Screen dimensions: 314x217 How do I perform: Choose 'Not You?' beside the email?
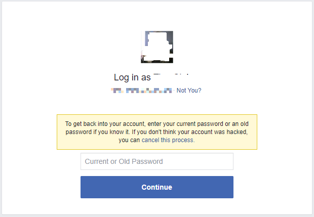coord(189,91)
